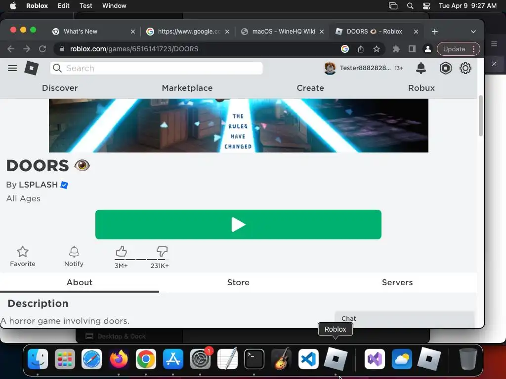Start DOORS with the green play button
506x379 pixels.
238,225
